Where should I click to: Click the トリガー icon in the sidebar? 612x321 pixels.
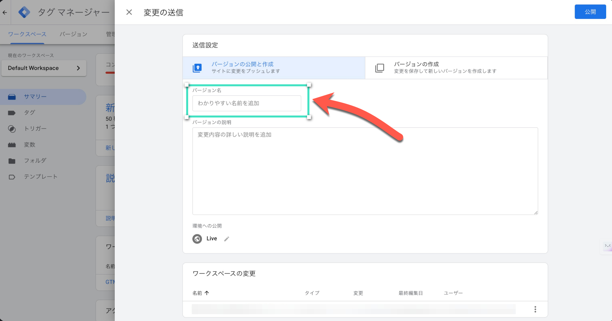(12, 129)
